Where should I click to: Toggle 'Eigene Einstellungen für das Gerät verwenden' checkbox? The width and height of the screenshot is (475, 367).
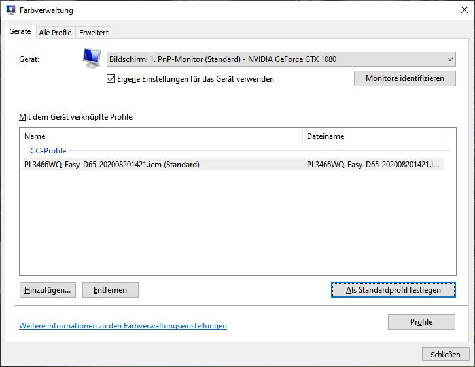pos(111,79)
